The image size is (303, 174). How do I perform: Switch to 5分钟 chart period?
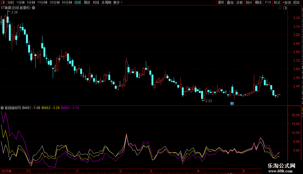pos(31,2)
